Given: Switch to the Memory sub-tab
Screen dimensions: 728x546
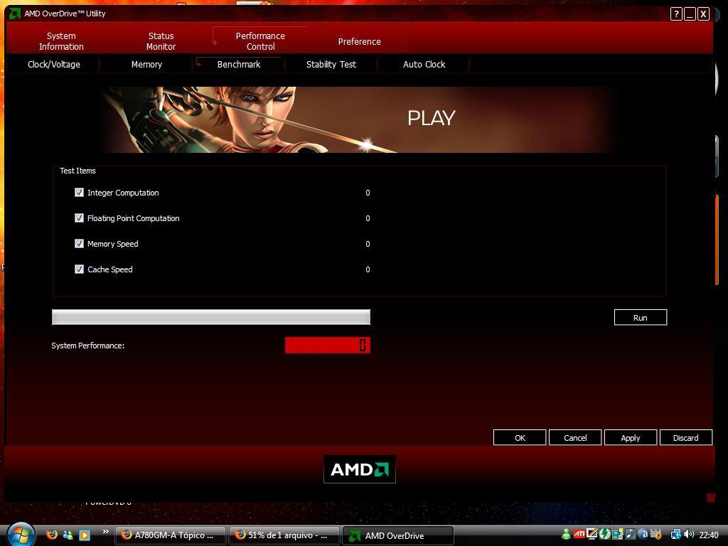Looking at the screenshot, I should 146,64.
